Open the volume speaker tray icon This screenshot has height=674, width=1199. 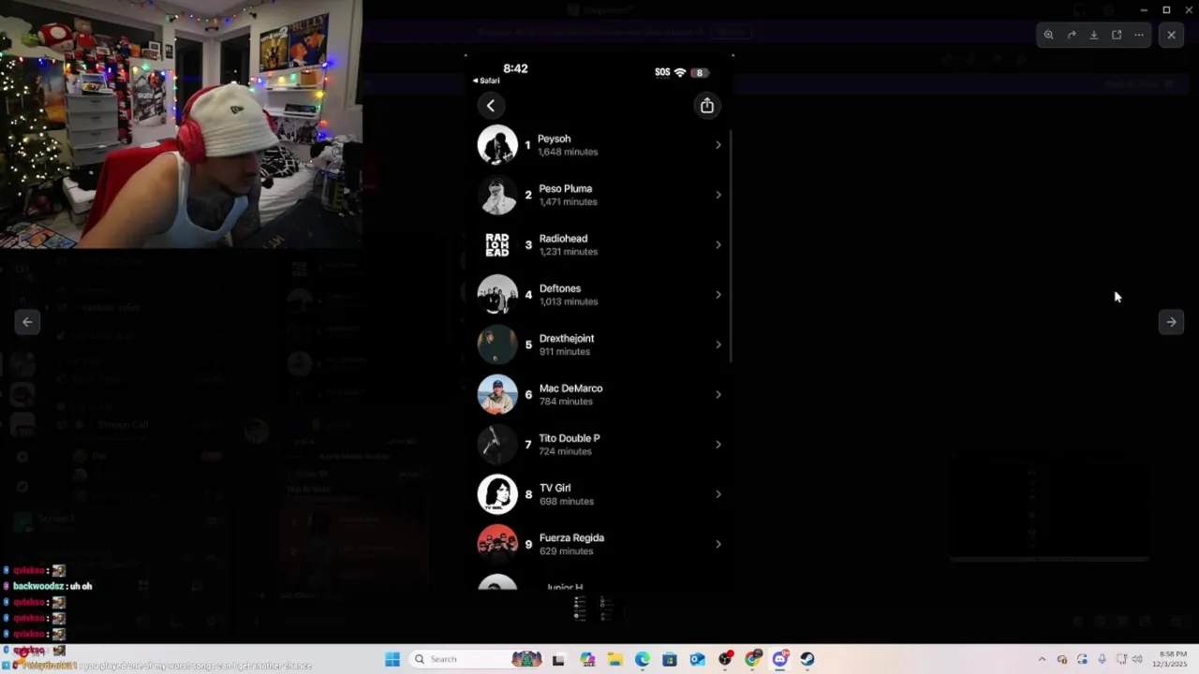point(1137,659)
